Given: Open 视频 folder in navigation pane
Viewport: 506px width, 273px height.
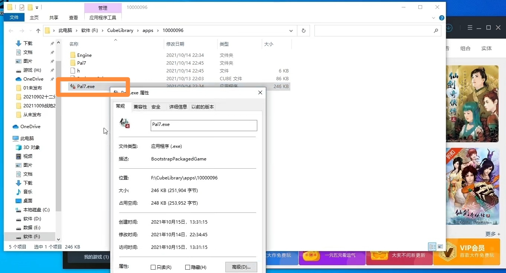Looking at the screenshot, I should point(28,156).
